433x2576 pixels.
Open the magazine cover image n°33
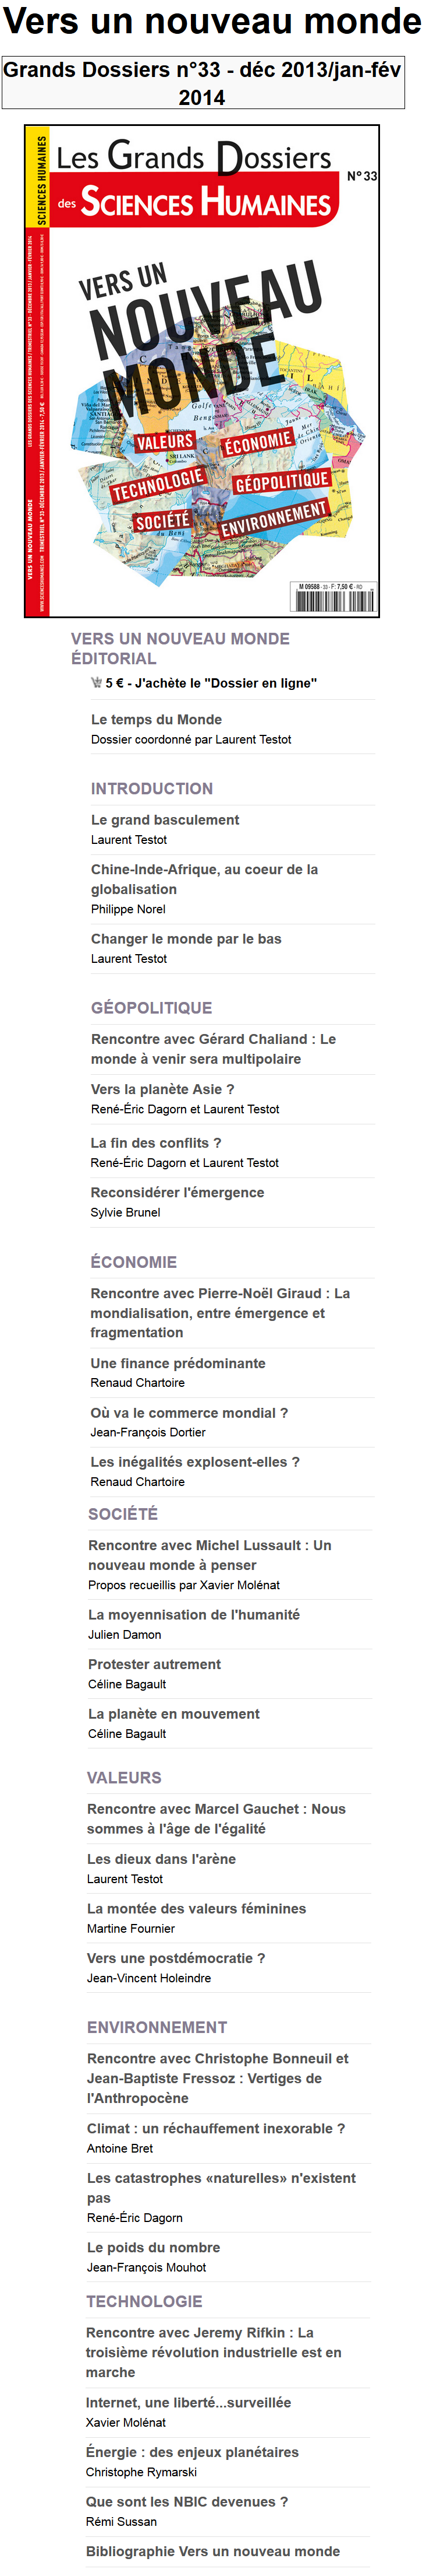point(201,371)
